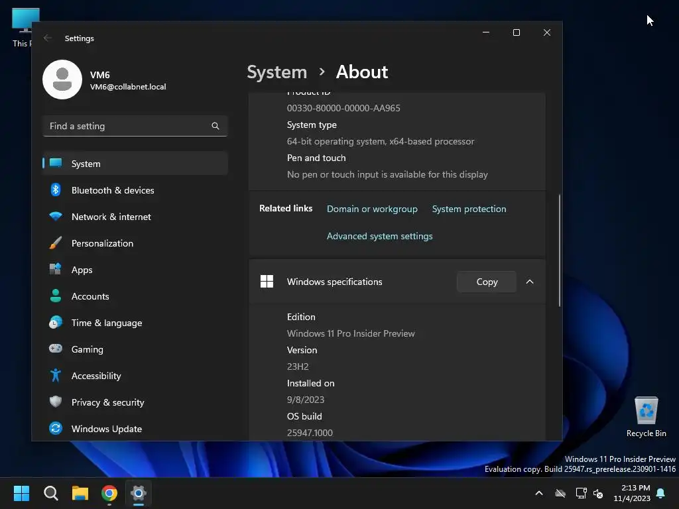Viewport: 679px width, 509px height.
Task: Select the Recycle Bin desktop icon
Action: (646, 416)
